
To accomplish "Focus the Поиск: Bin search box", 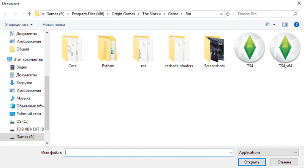I will tap(268, 14).
